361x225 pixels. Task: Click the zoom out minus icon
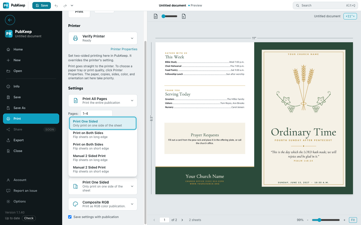click(308, 220)
